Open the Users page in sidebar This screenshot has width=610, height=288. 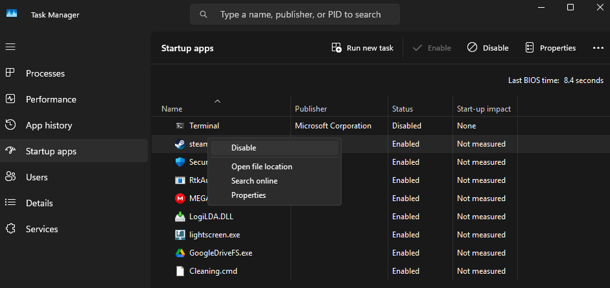coord(36,177)
